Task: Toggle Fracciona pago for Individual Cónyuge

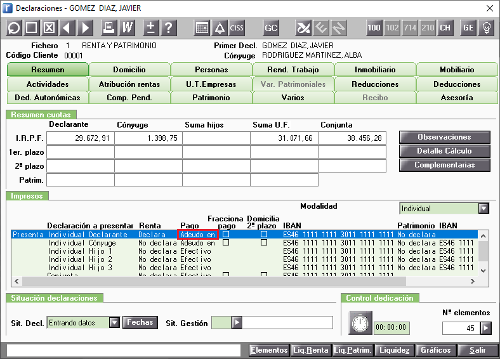Action: pos(226,242)
